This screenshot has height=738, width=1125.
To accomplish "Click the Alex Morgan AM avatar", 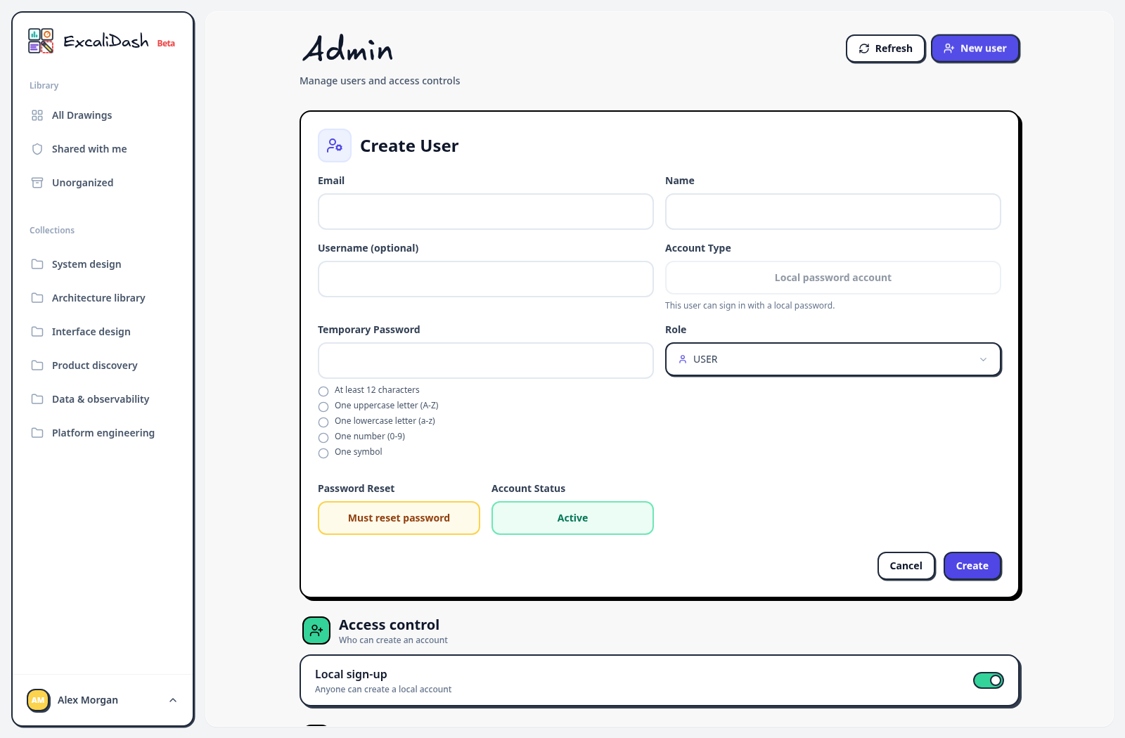I will click(38, 700).
